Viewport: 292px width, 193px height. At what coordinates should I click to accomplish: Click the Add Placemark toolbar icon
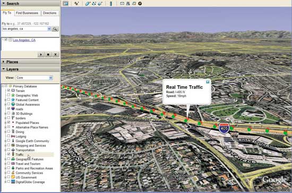tap(76, 3)
